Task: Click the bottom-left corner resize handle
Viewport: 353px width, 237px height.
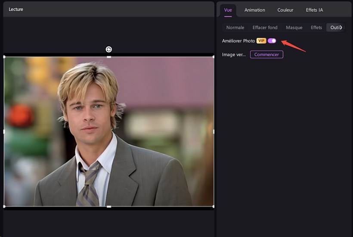Action: click(4, 206)
